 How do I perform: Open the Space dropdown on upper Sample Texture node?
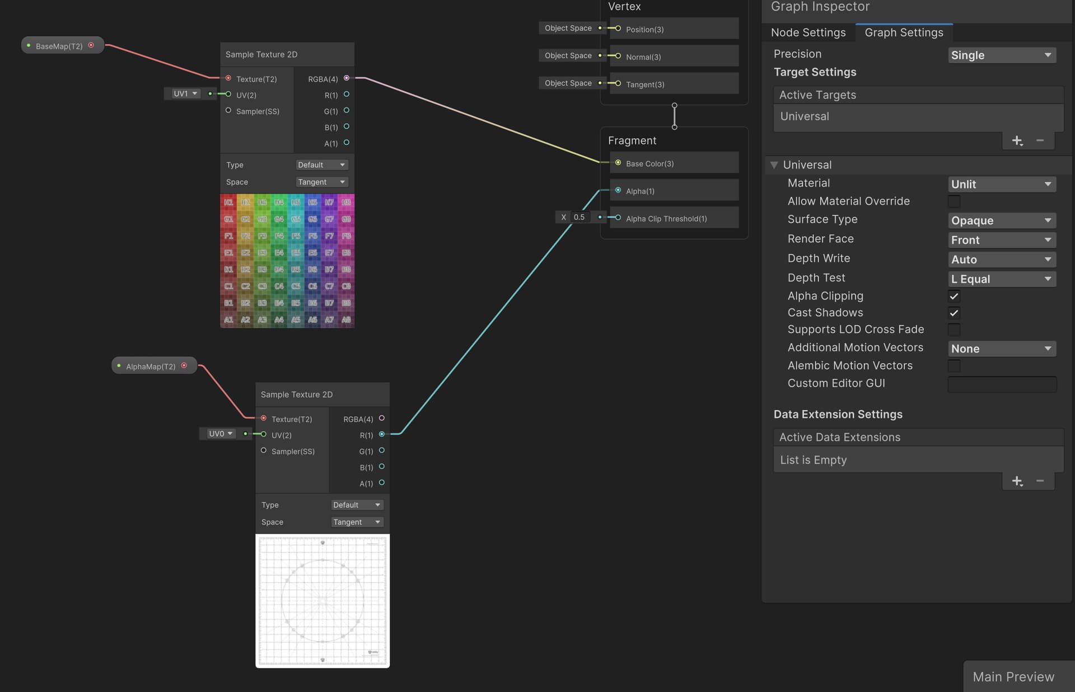tap(322, 181)
